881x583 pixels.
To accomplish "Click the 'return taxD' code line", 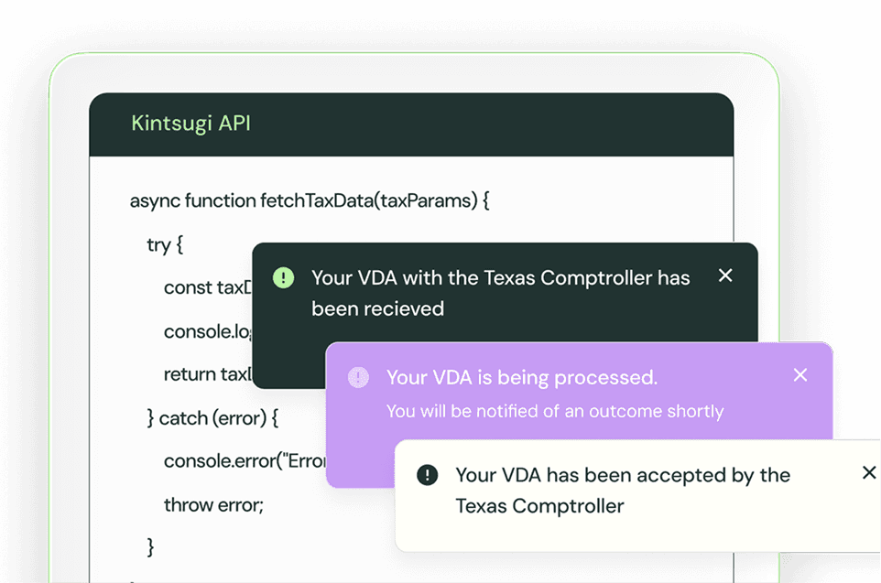I will click(208, 374).
